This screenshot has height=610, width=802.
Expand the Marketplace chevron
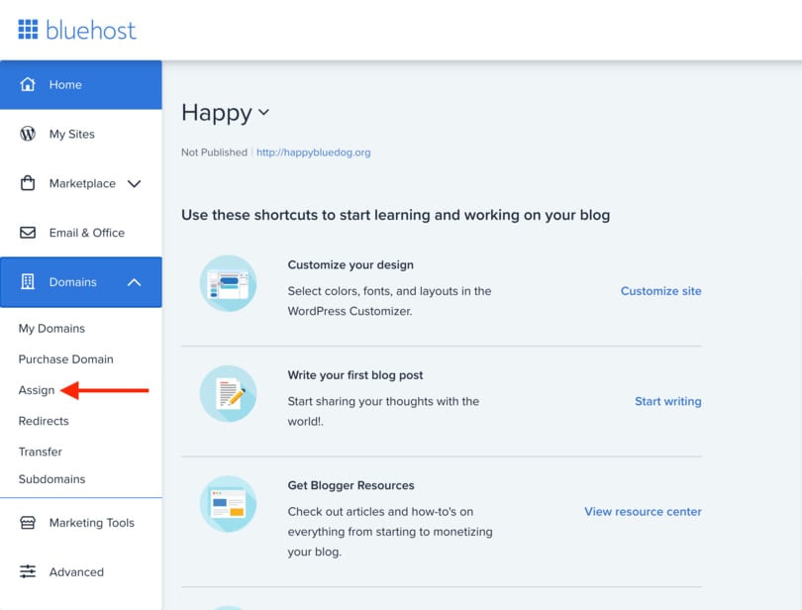(x=134, y=184)
